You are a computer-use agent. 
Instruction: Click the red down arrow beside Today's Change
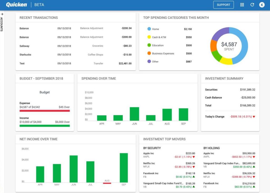[254, 117]
